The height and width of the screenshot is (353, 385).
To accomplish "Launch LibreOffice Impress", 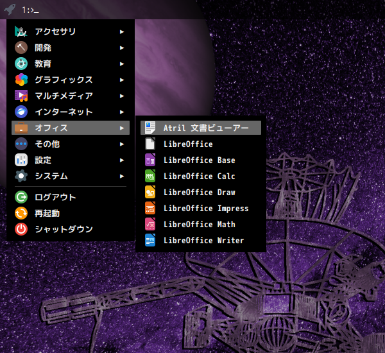I will 201,208.
